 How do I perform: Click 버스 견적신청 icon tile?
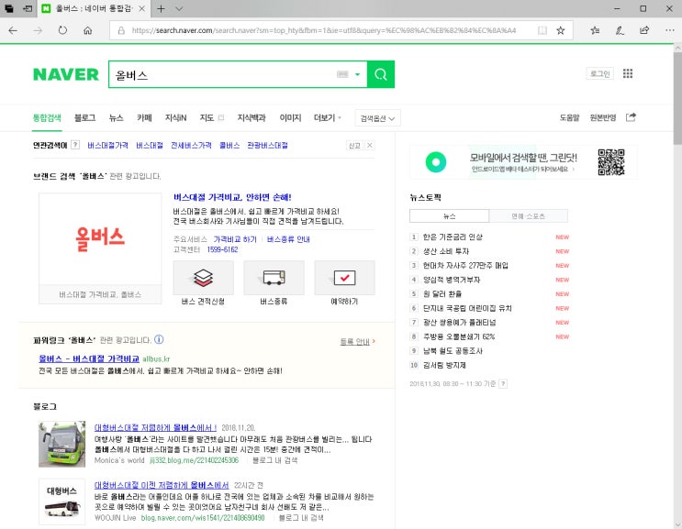tap(203, 278)
